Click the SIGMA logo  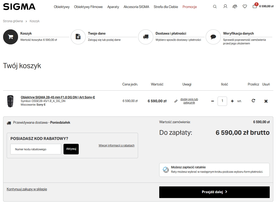[x=19, y=7]
